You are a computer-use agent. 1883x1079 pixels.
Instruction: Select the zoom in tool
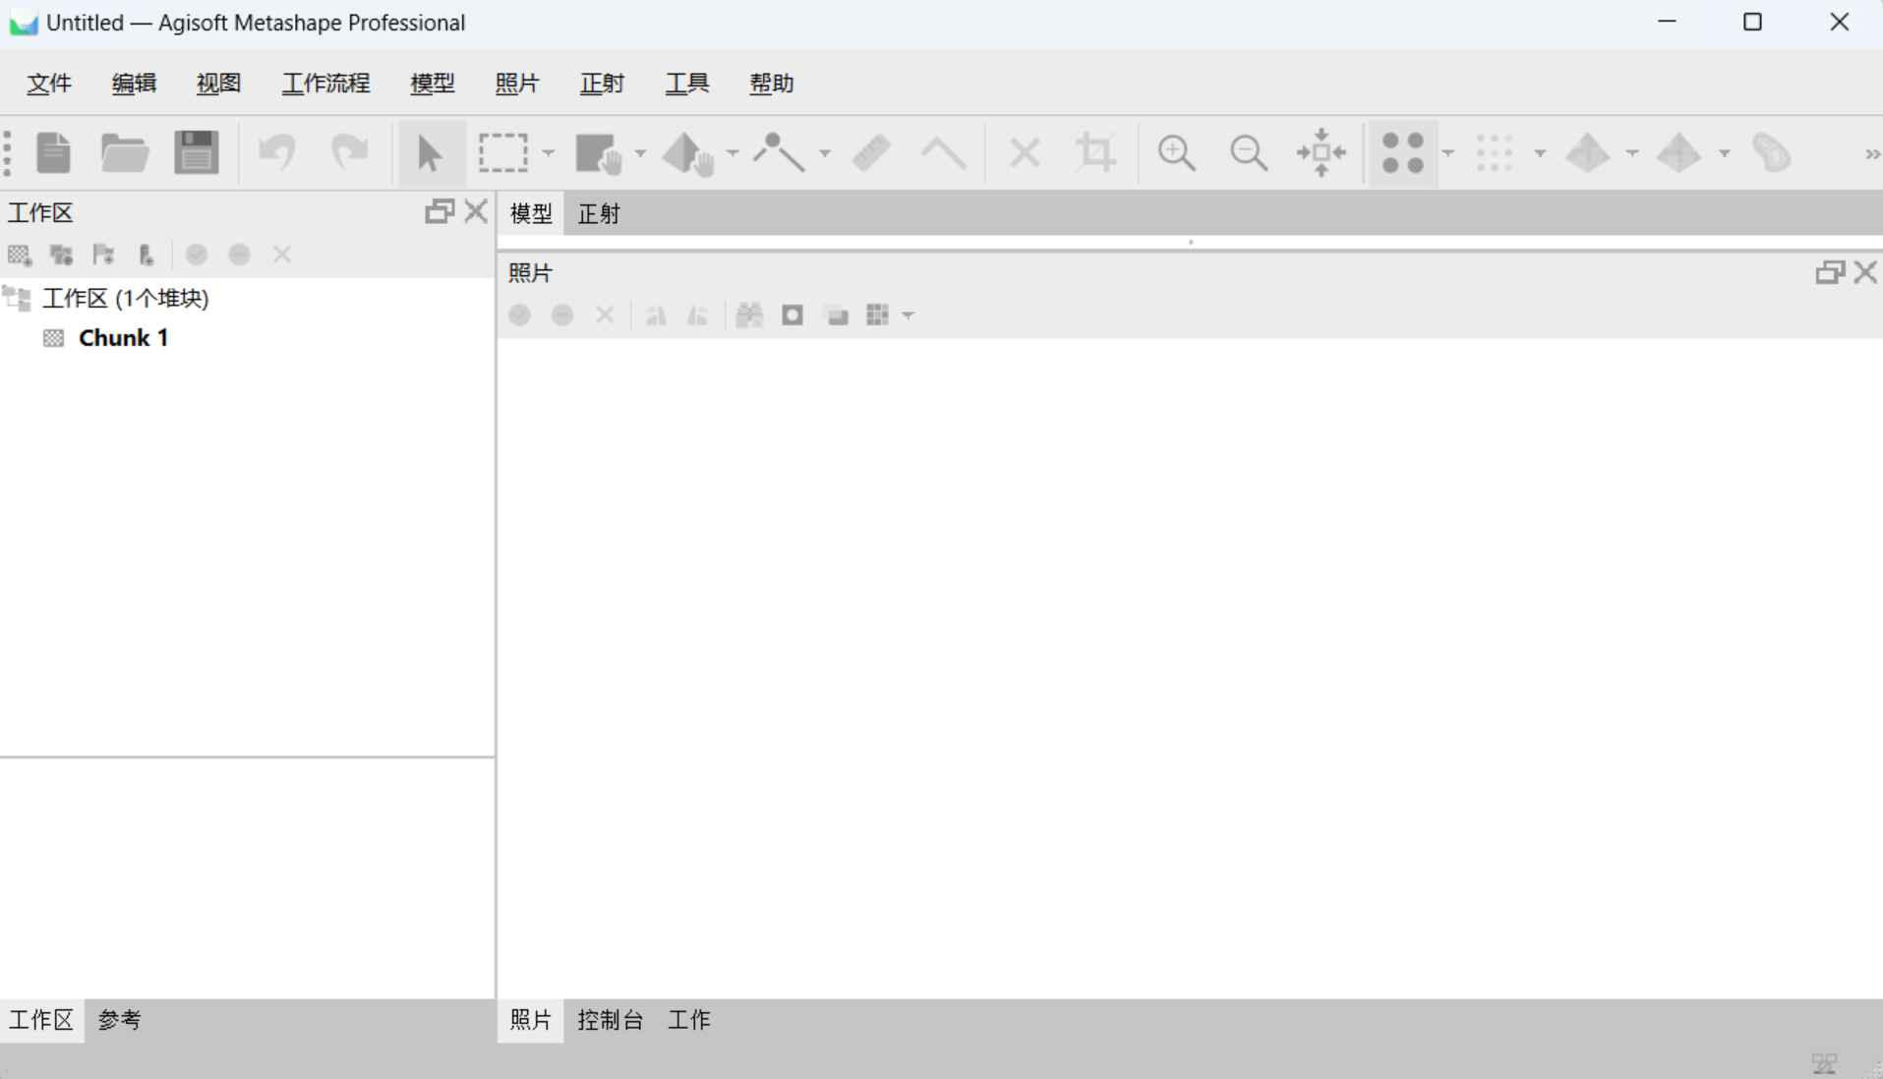pyautogui.click(x=1177, y=152)
